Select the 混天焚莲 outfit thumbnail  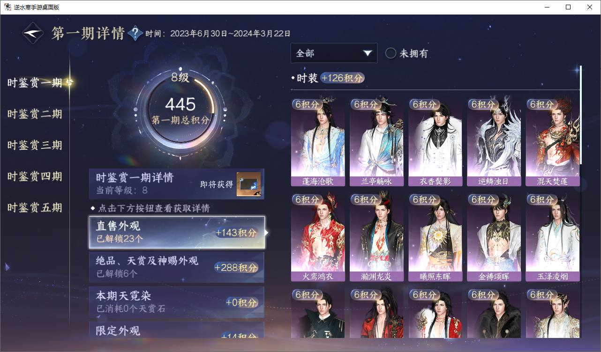coord(553,142)
